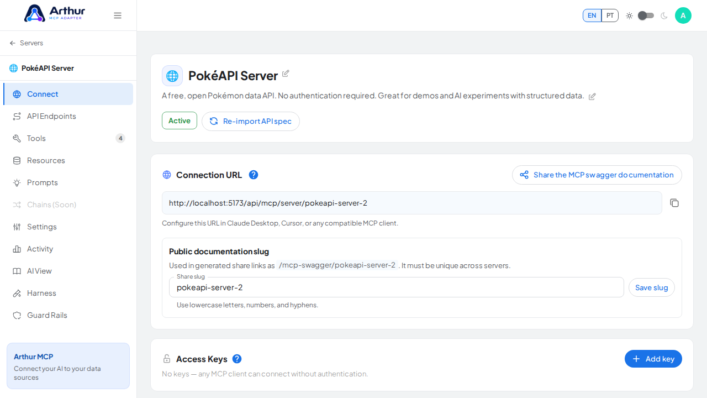
Task: Click the moon dark-mode icon
Action: (664, 15)
